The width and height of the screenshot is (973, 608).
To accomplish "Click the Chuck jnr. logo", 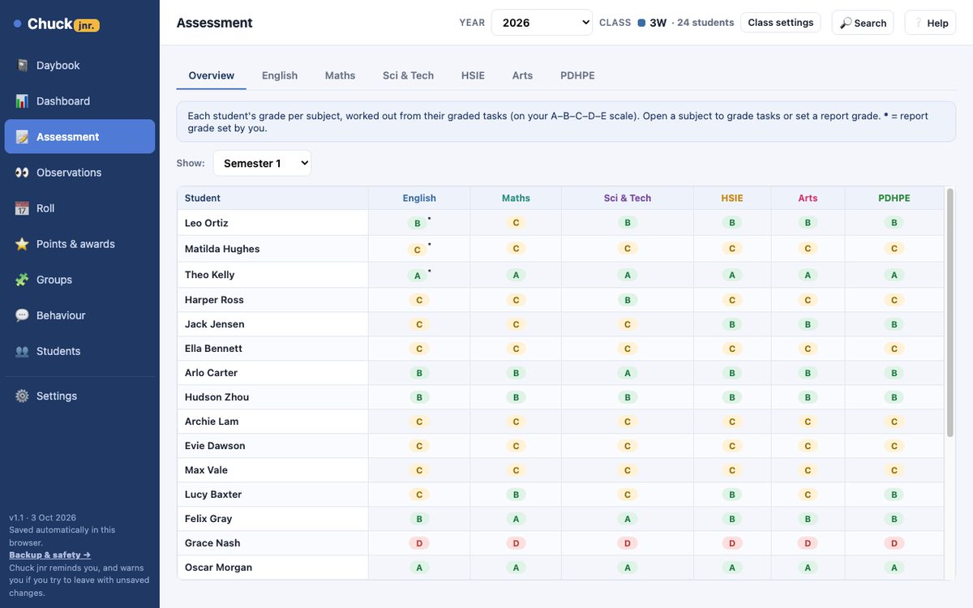I will click(57, 24).
